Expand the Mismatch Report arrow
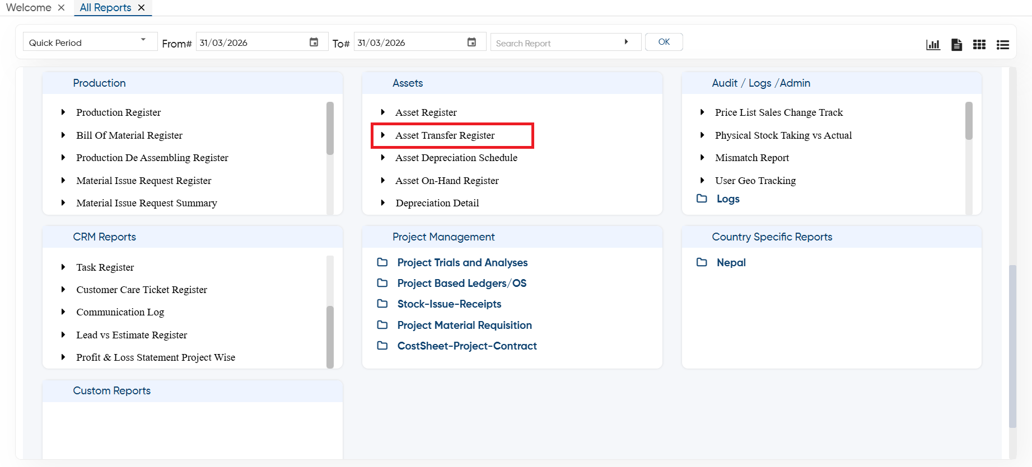Screen dimensions: 1032x467 pyautogui.click(x=702, y=158)
